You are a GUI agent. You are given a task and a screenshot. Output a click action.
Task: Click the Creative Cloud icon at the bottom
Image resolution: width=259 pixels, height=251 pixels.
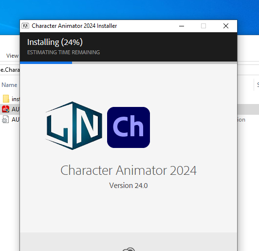pyautogui.click(x=129, y=249)
